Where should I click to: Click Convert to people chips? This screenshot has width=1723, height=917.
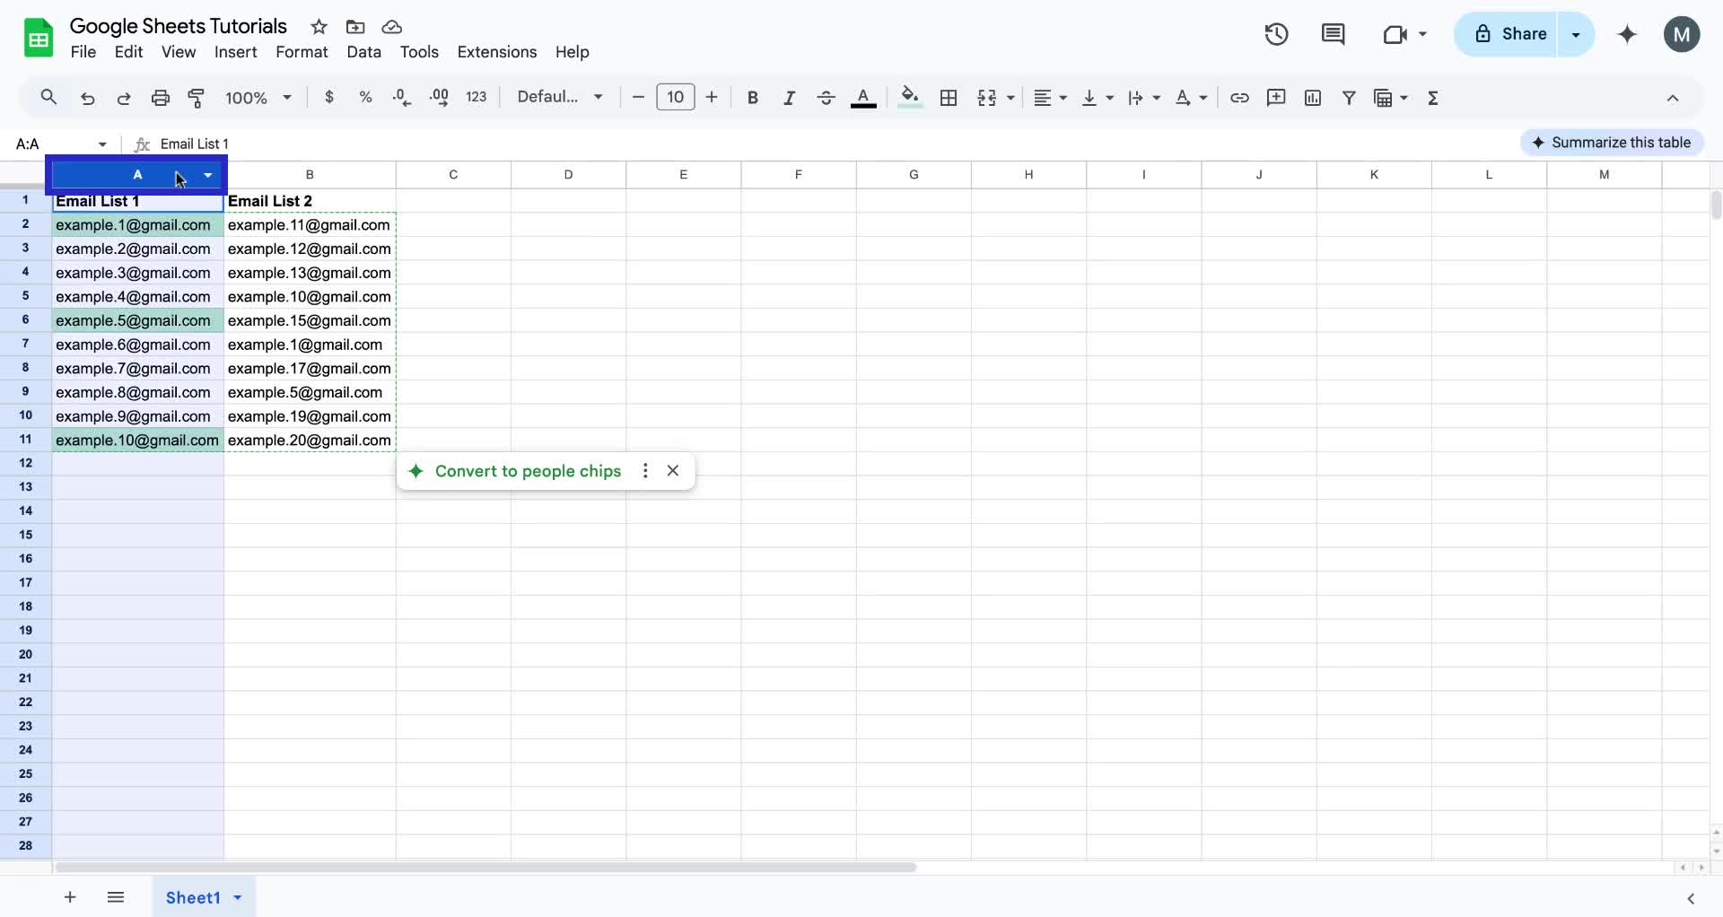pos(529,470)
